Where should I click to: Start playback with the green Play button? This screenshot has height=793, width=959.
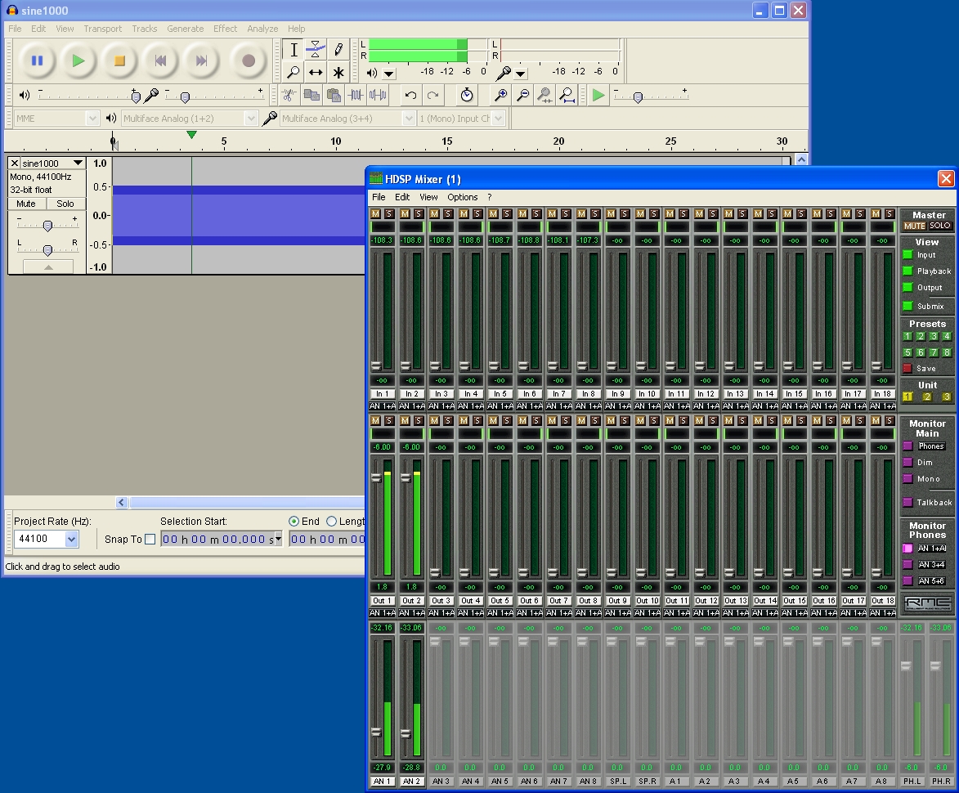pyautogui.click(x=78, y=60)
